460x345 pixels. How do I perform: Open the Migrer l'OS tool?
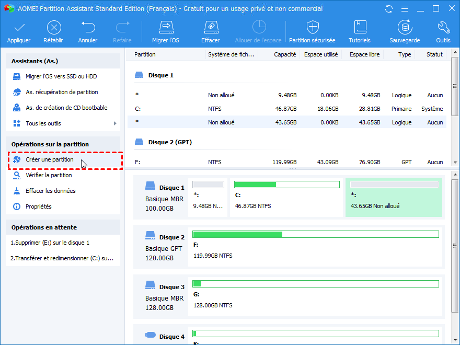(x=166, y=28)
